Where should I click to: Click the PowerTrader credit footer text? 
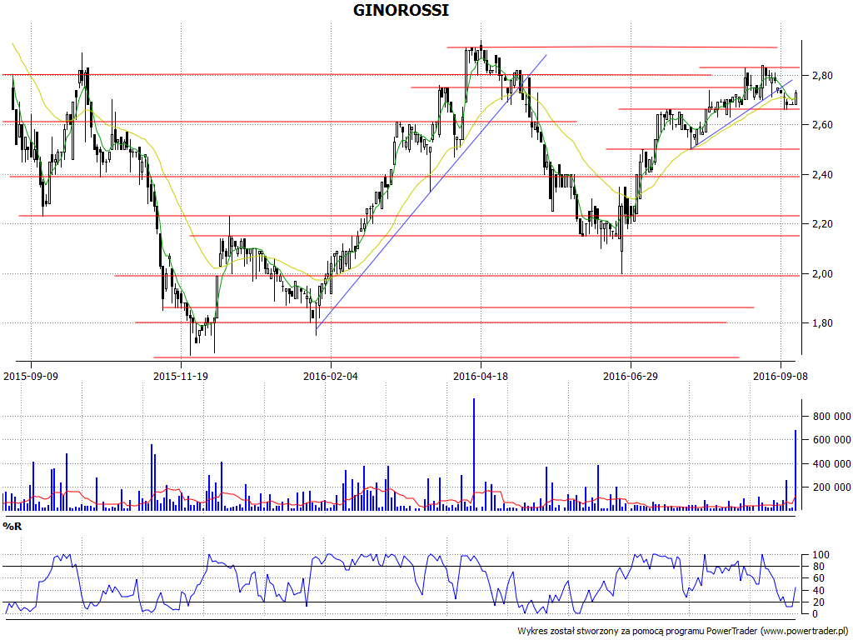684,631
